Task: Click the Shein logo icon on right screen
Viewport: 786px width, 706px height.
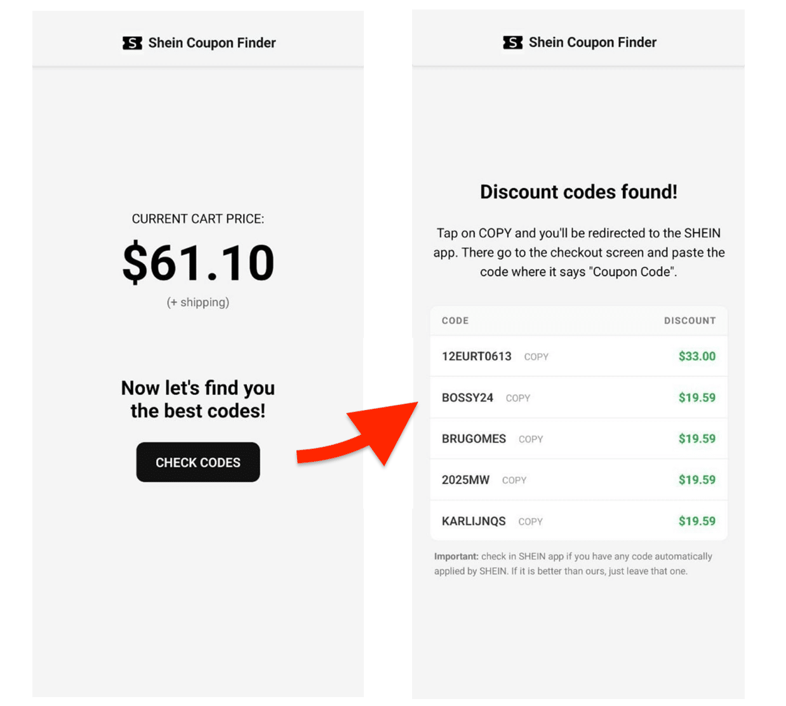Action: tap(512, 43)
